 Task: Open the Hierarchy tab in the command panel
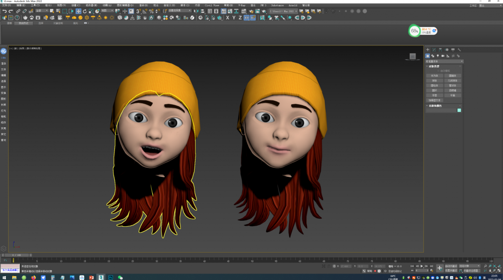[440, 50]
